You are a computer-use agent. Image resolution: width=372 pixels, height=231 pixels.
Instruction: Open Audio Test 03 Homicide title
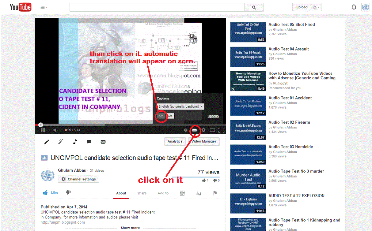[x=291, y=147]
